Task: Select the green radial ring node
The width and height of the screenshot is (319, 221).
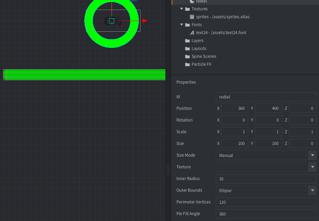Action: point(112,44)
